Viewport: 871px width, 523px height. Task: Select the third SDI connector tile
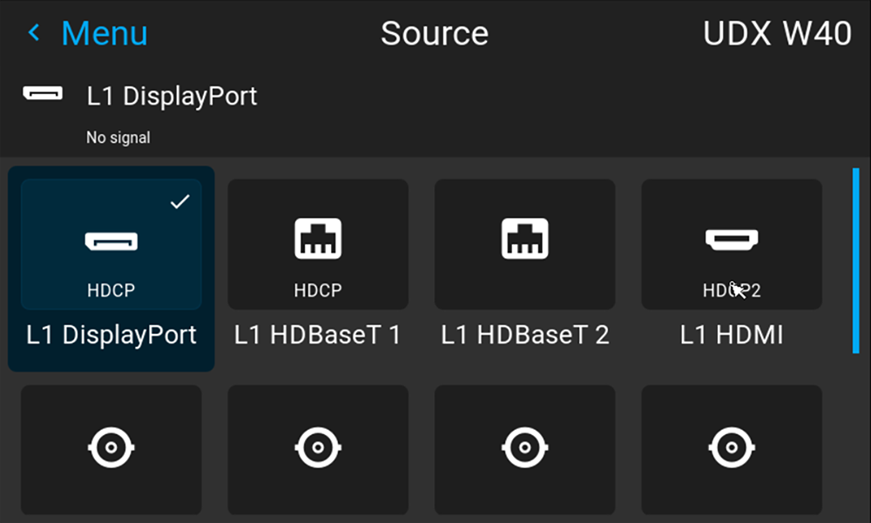tap(524, 450)
